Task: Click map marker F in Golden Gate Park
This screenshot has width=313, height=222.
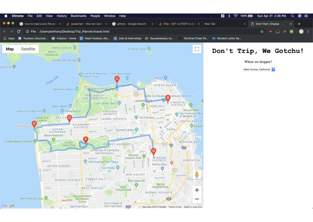Action: [86, 140]
